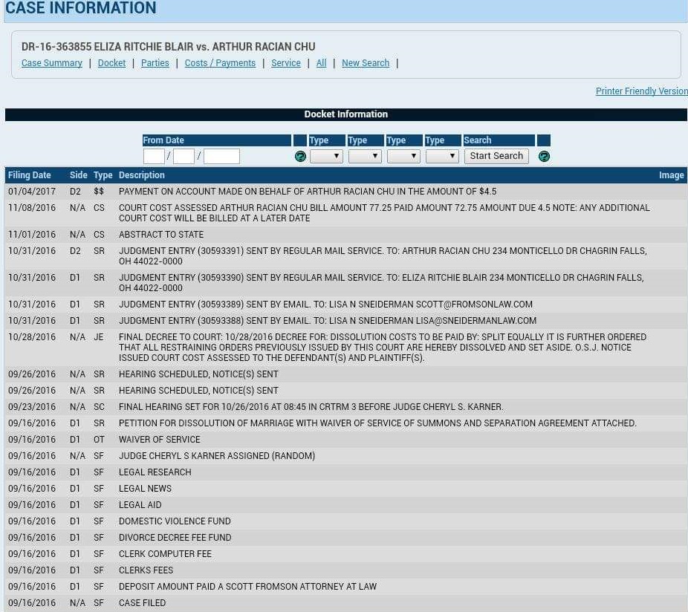This screenshot has height=612, width=688.
Task: Click the PETITION FOR DISSOLUTION OF MARRIAGE entry
Action: click(377, 423)
